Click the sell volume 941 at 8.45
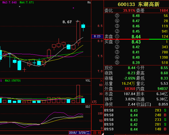This screenshot has width=169, height=135. pyautogui.click(x=165, y=31)
